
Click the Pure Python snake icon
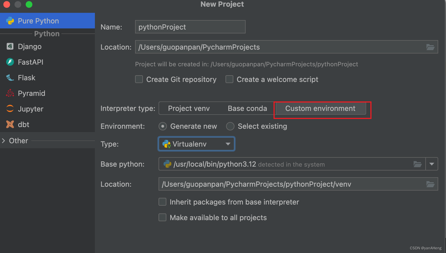pyautogui.click(x=10, y=21)
